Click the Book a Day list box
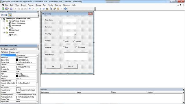The image size is (185, 104). click(x=76, y=56)
